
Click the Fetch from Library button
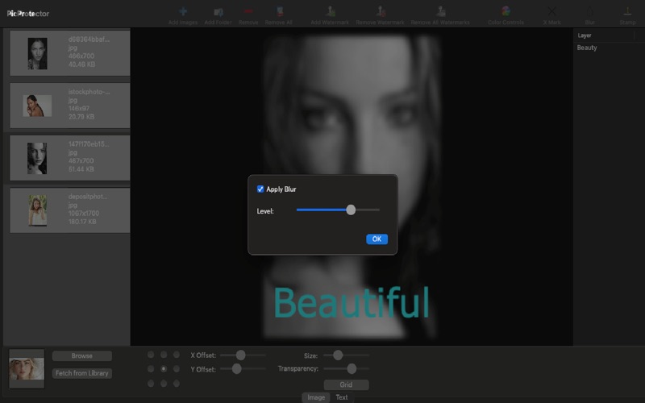(81, 373)
